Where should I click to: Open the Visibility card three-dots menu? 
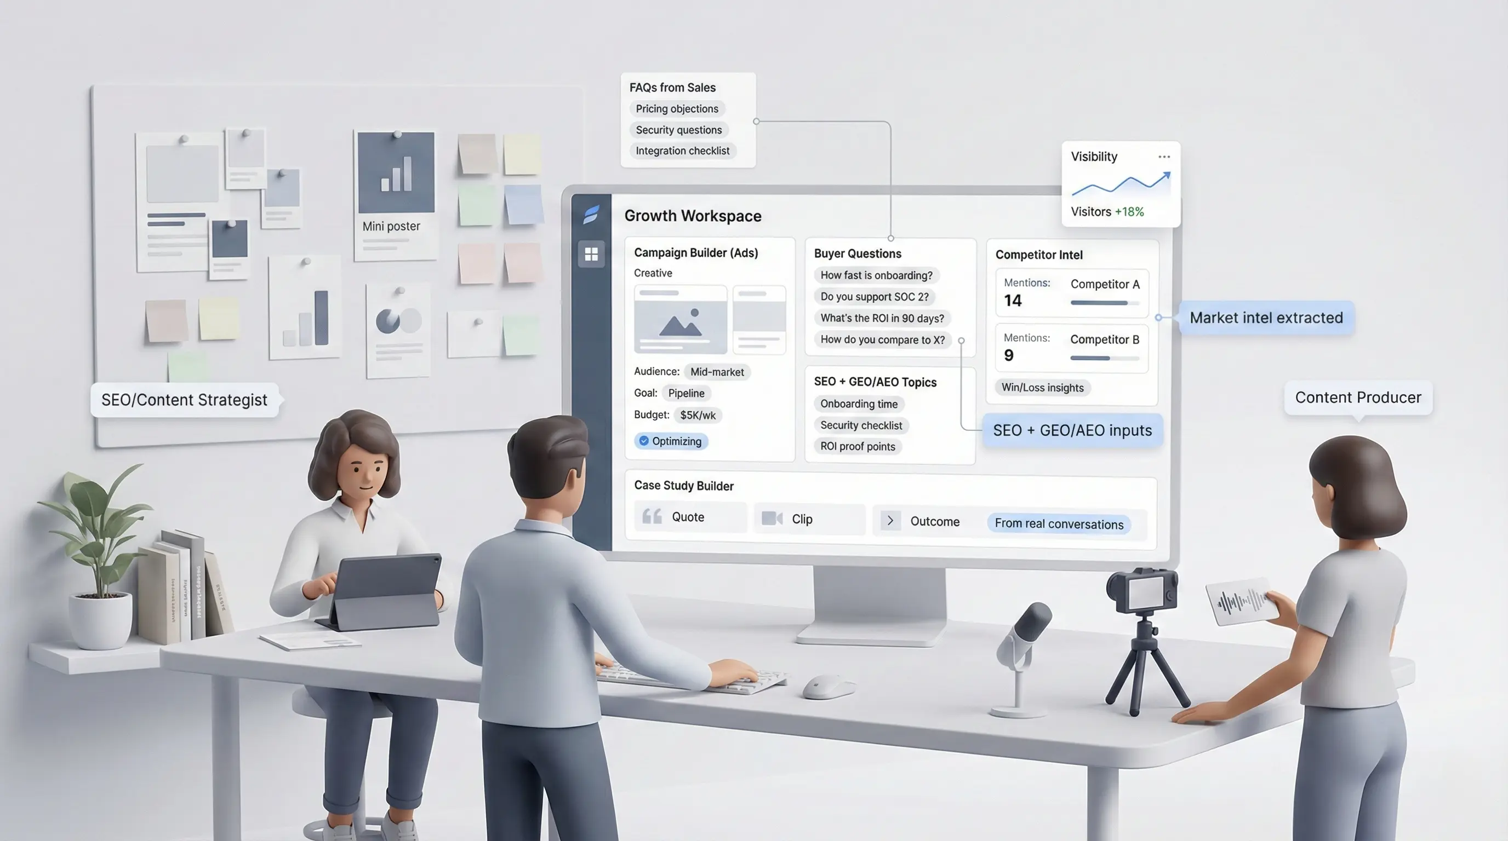[x=1164, y=157]
